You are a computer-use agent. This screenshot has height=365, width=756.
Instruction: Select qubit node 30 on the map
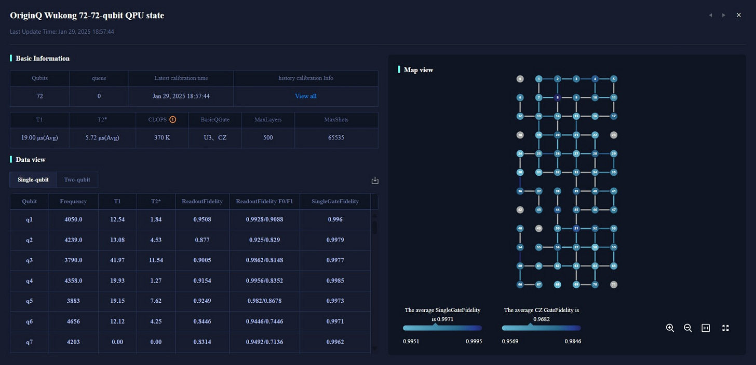tap(520, 172)
